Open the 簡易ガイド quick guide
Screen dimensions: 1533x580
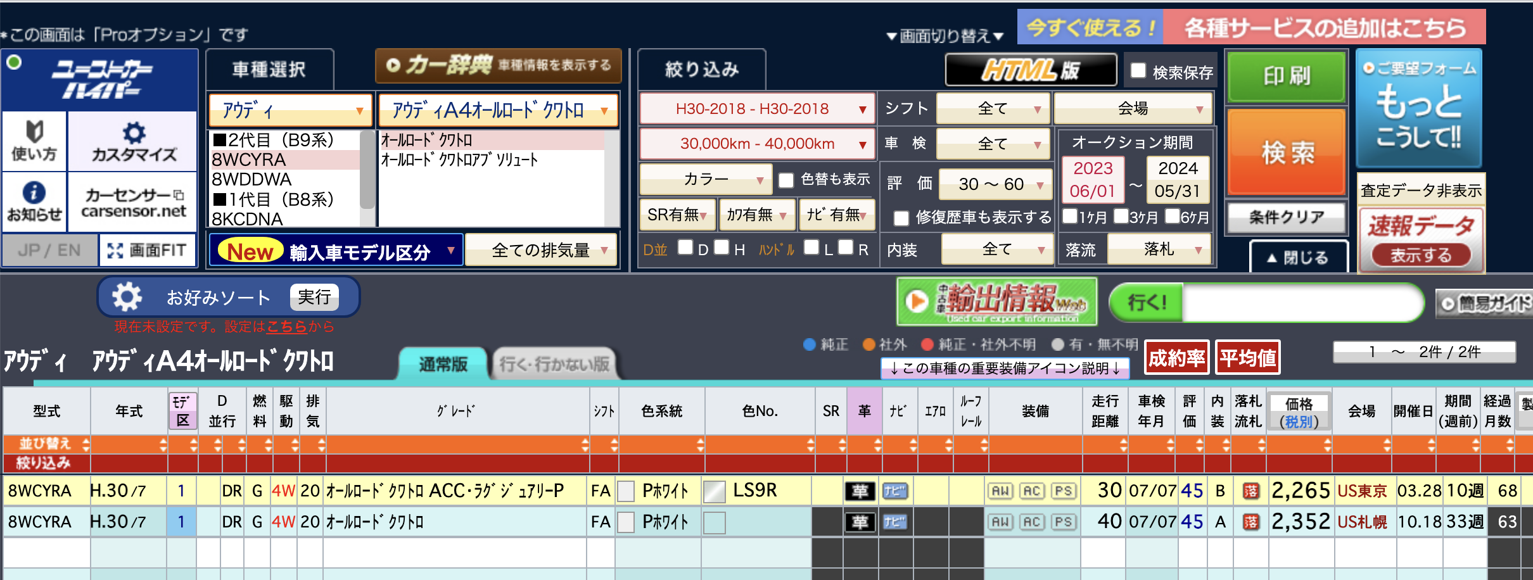pyautogui.click(x=1484, y=304)
